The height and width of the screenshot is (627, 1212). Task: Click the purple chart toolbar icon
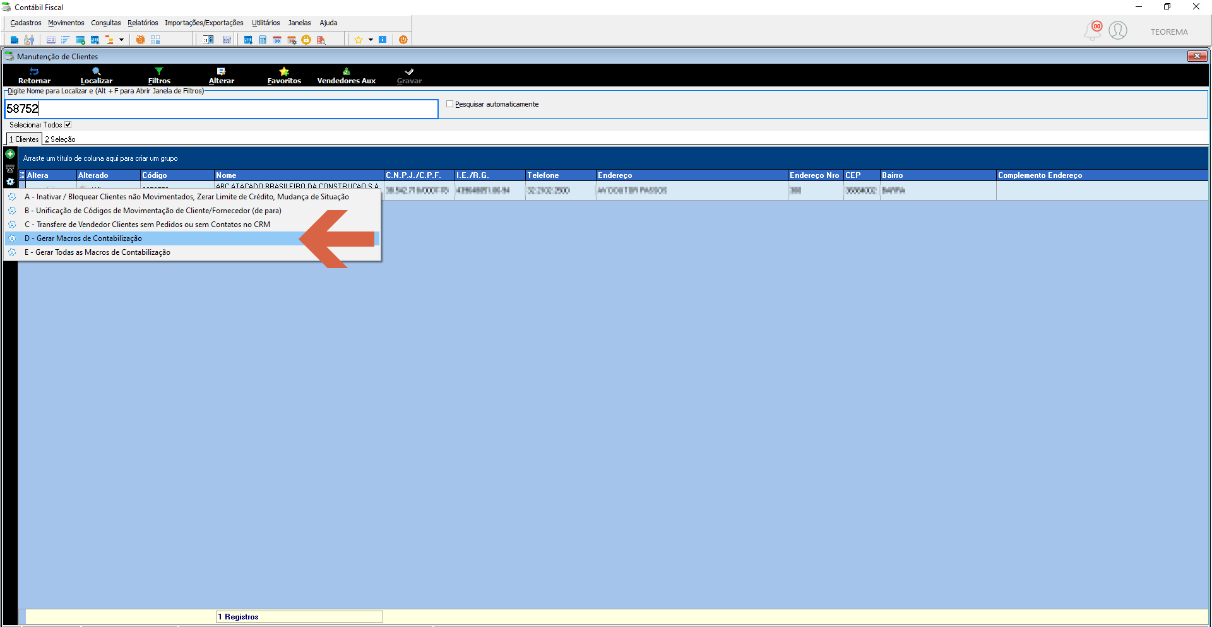[x=227, y=40]
